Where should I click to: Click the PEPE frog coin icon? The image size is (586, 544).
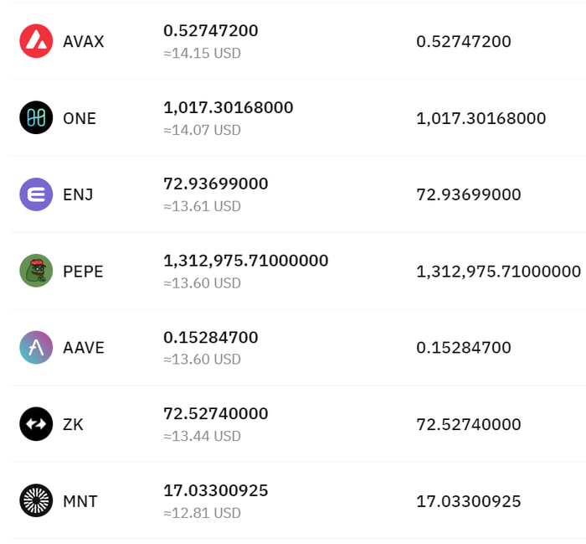point(36,271)
